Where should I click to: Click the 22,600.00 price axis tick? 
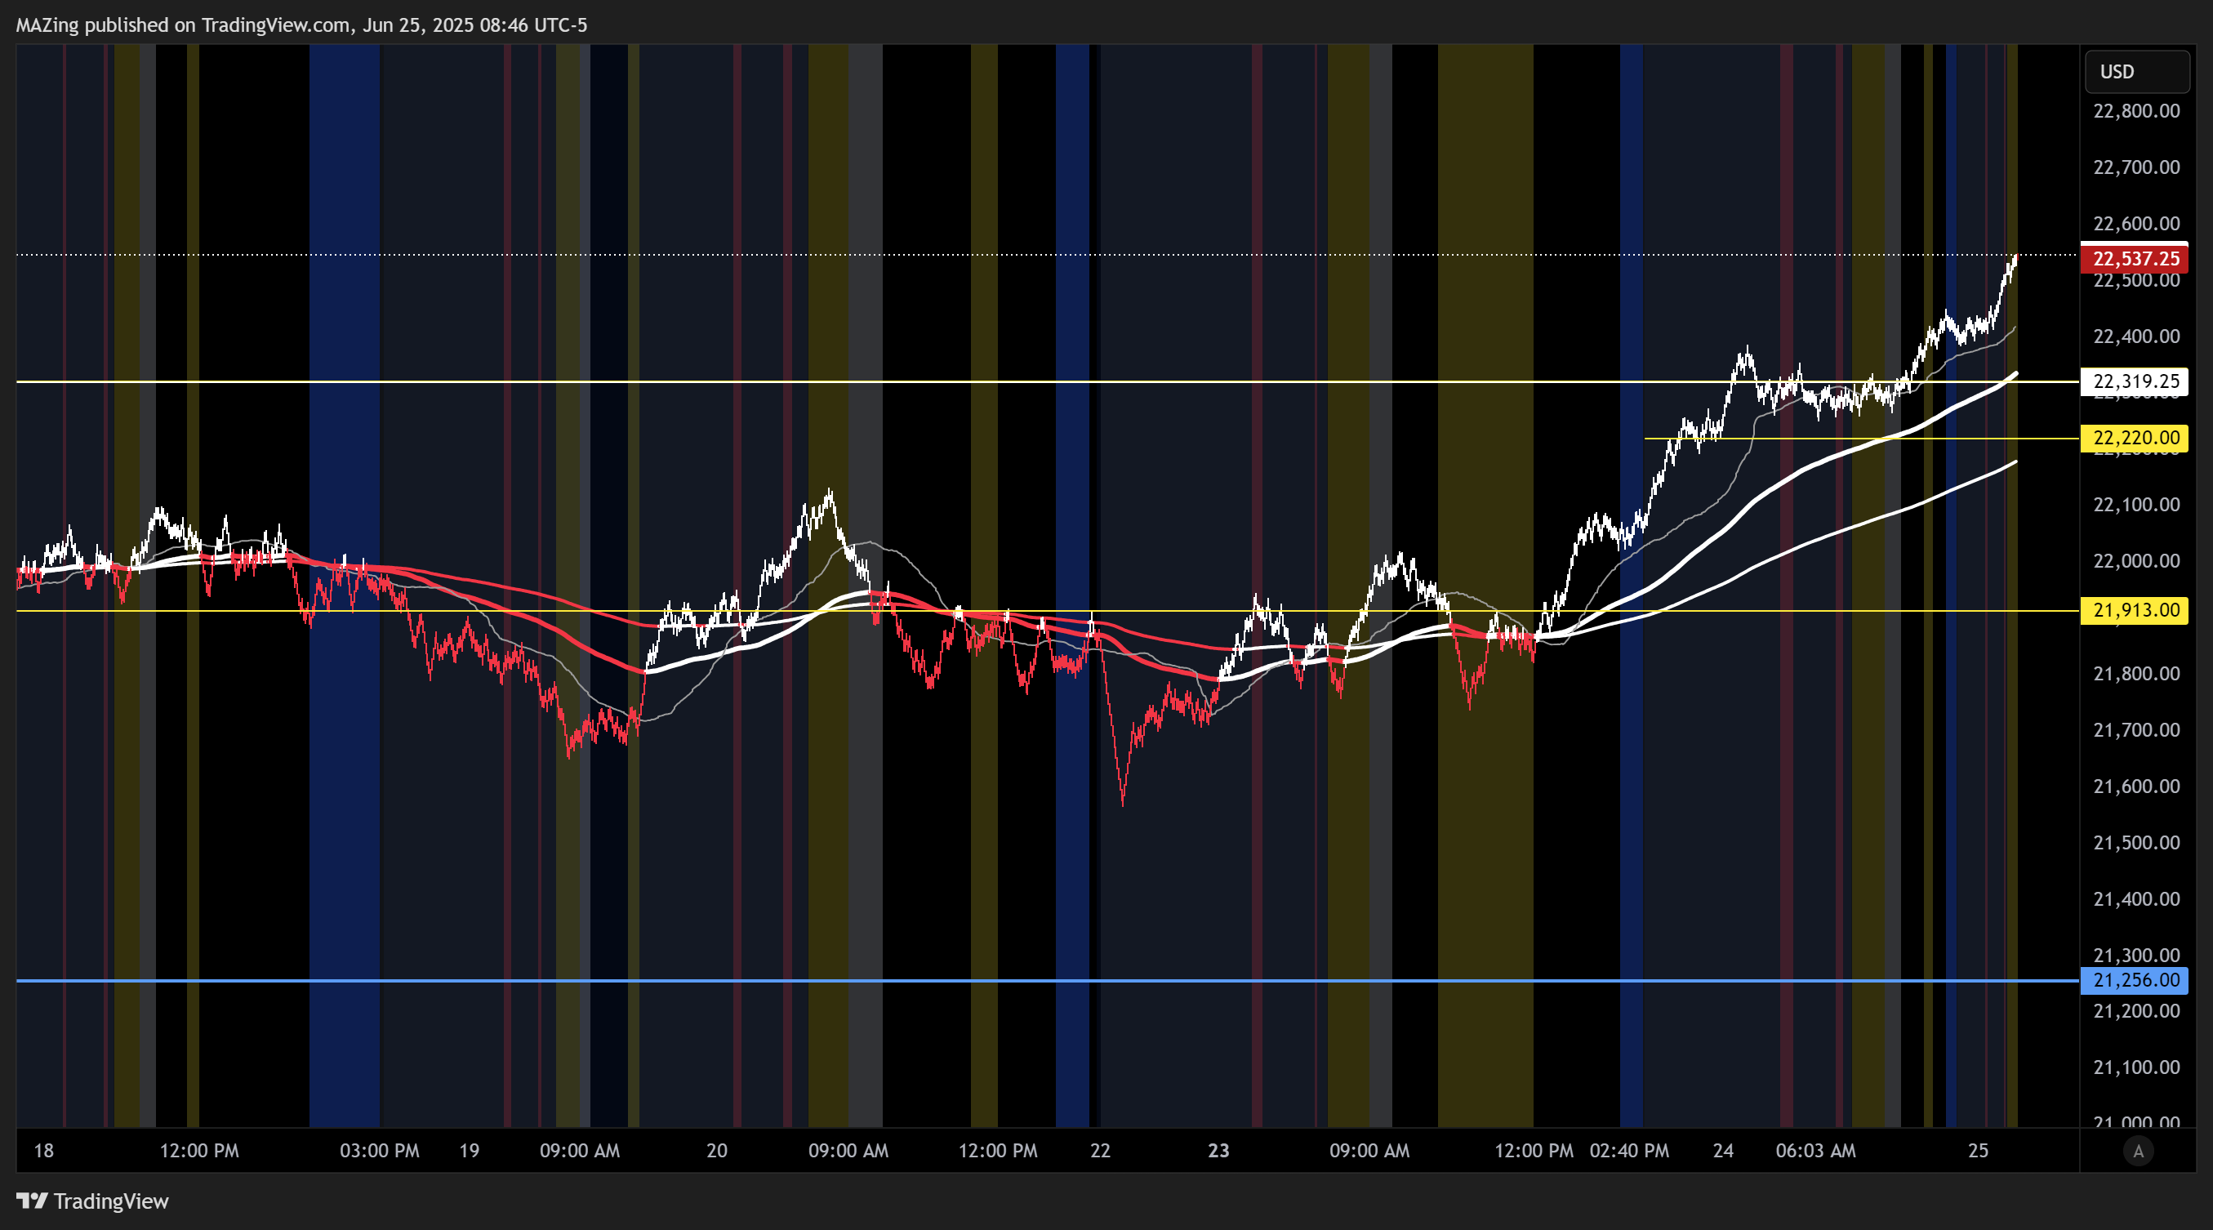[x=2136, y=224]
